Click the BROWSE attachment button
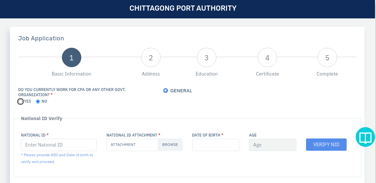The width and height of the screenshot is (376, 183). [x=170, y=145]
